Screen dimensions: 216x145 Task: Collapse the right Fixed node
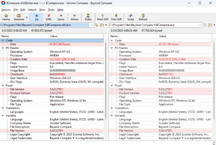(112, 85)
